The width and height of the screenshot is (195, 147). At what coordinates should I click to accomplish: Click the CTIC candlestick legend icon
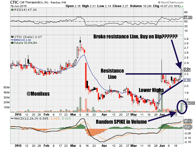(x=12, y=37)
